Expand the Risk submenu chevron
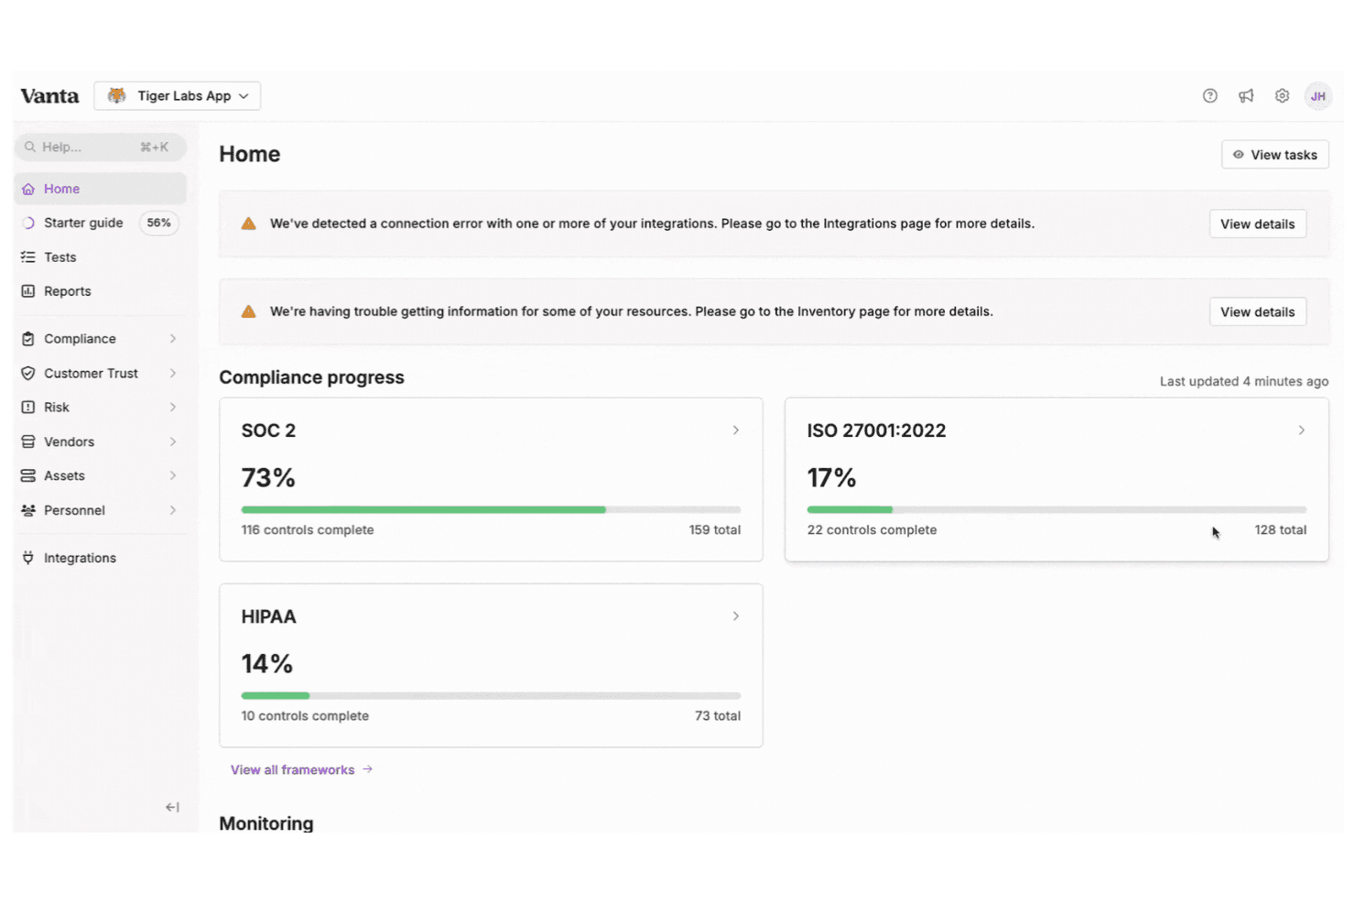1355x904 pixels. 173,407
